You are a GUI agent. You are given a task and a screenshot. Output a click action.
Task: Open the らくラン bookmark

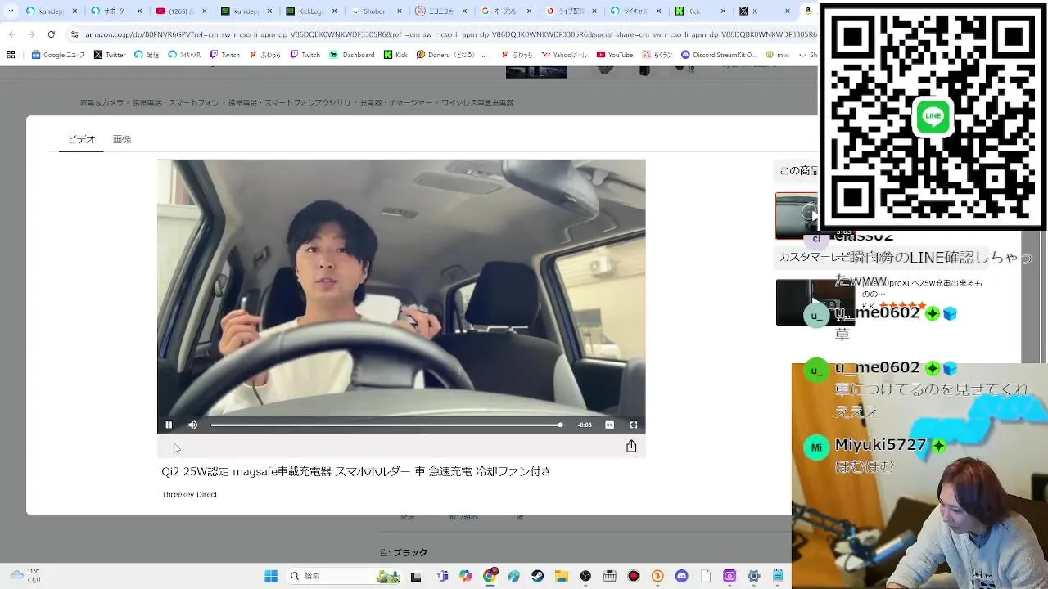pyautogui.click(x=657, y=55)
